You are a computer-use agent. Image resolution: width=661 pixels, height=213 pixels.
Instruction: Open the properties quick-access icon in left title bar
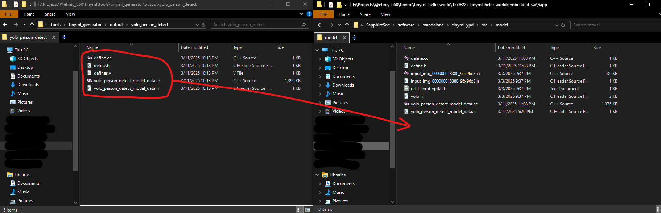(16, 4)
